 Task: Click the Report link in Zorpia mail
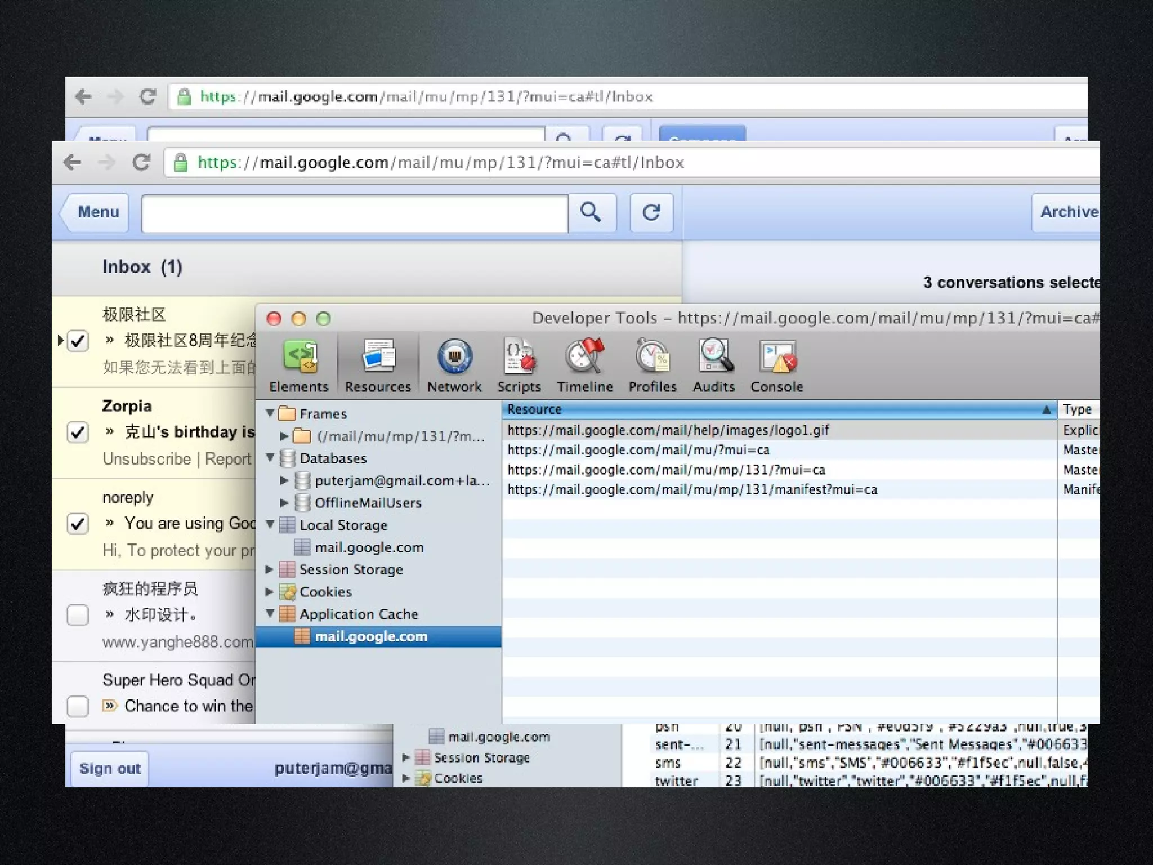[x=228, y=459]
